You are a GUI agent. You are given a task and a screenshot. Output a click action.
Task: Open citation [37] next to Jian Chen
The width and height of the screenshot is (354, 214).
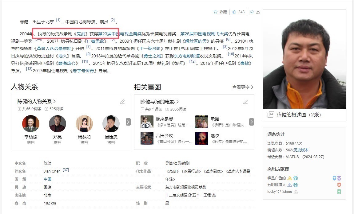[66, 170]
